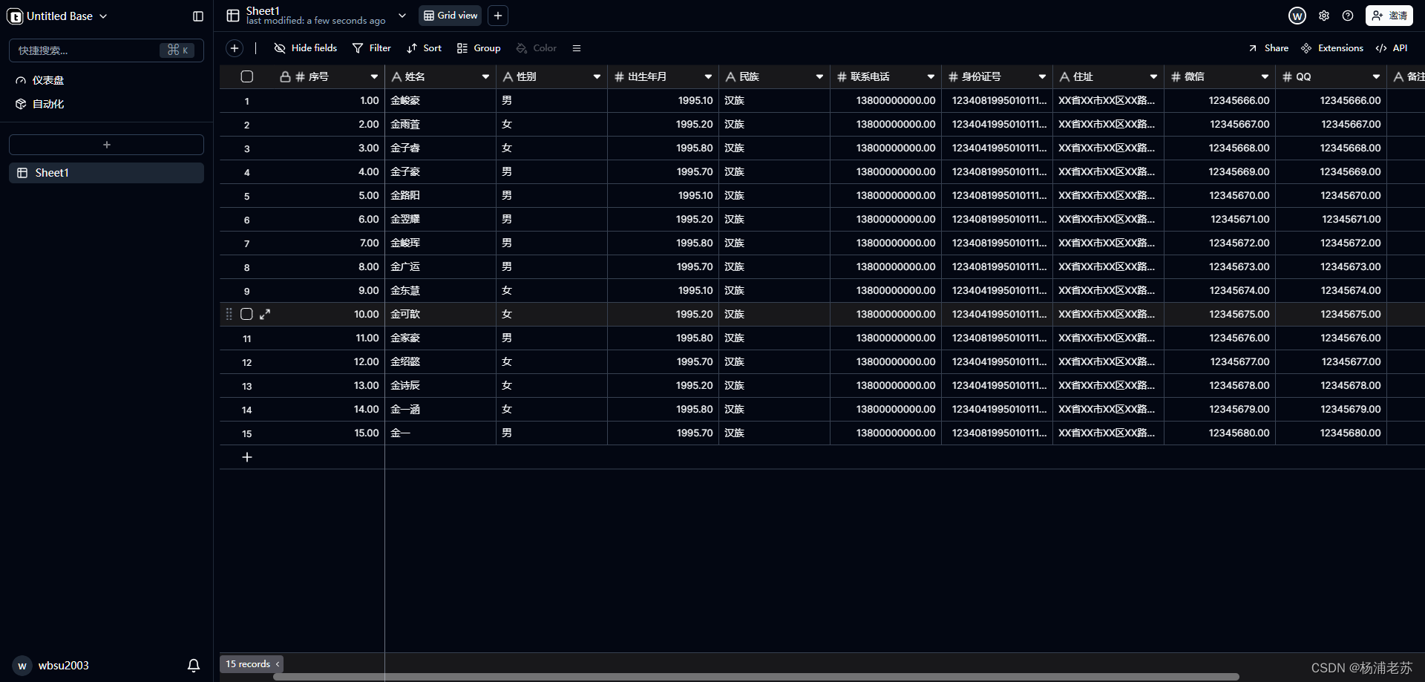Click row number 7
The width and height of the screenshot is (1425, 682).
pos(247,243)
